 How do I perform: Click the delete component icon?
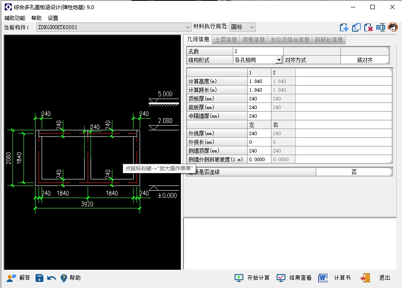tap(369, 27)
